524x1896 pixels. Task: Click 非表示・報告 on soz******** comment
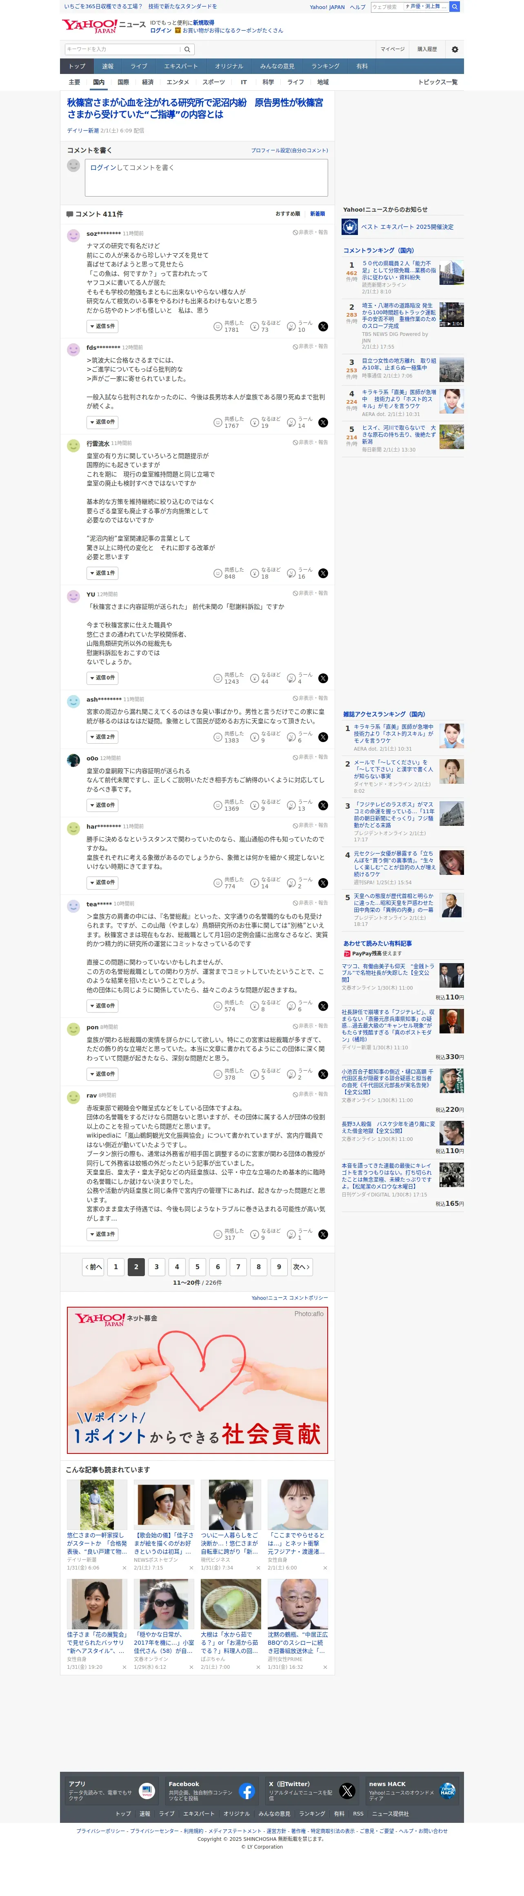(310, 232)
